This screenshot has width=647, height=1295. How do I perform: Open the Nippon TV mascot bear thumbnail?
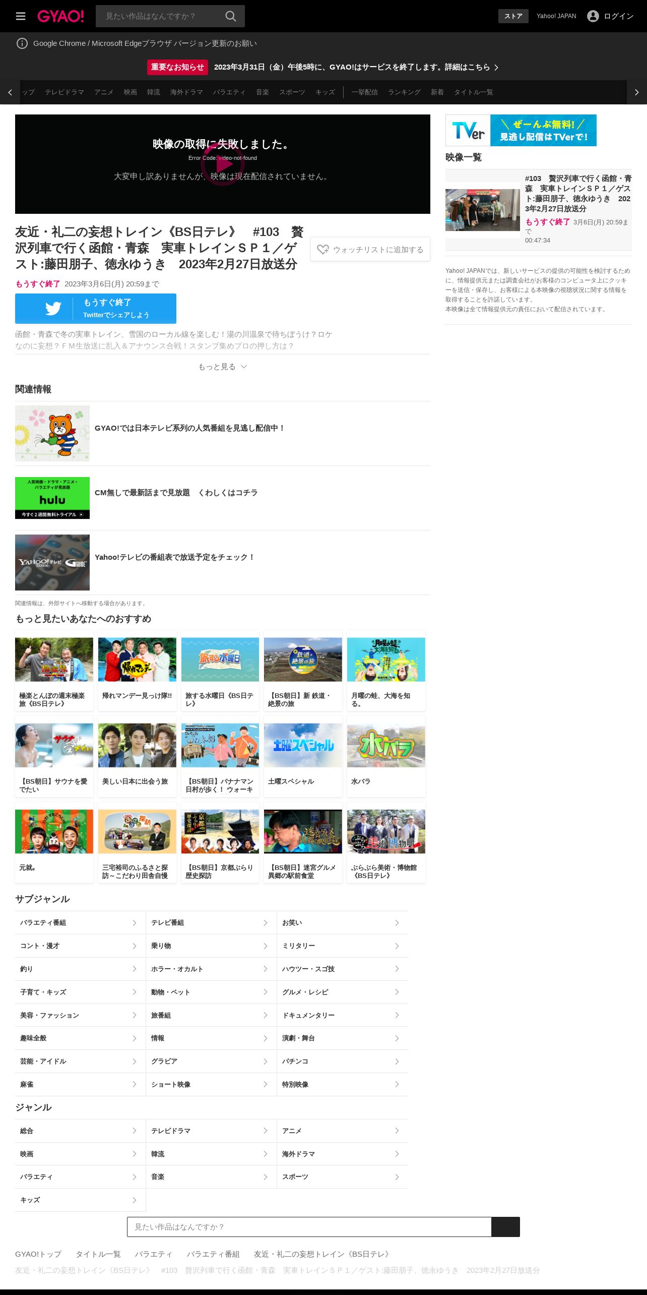point(52,433)
